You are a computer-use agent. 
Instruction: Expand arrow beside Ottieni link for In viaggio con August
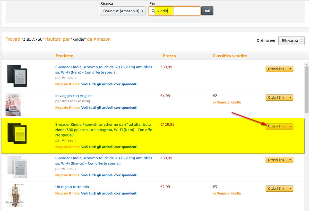290,98
